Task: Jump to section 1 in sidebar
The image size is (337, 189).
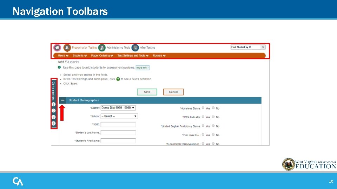Action: coord(53,104)
